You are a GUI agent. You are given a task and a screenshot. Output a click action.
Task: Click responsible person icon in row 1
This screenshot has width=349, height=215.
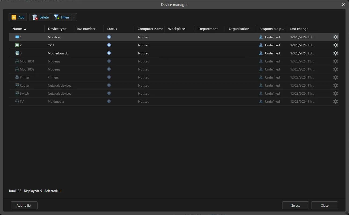261,37
